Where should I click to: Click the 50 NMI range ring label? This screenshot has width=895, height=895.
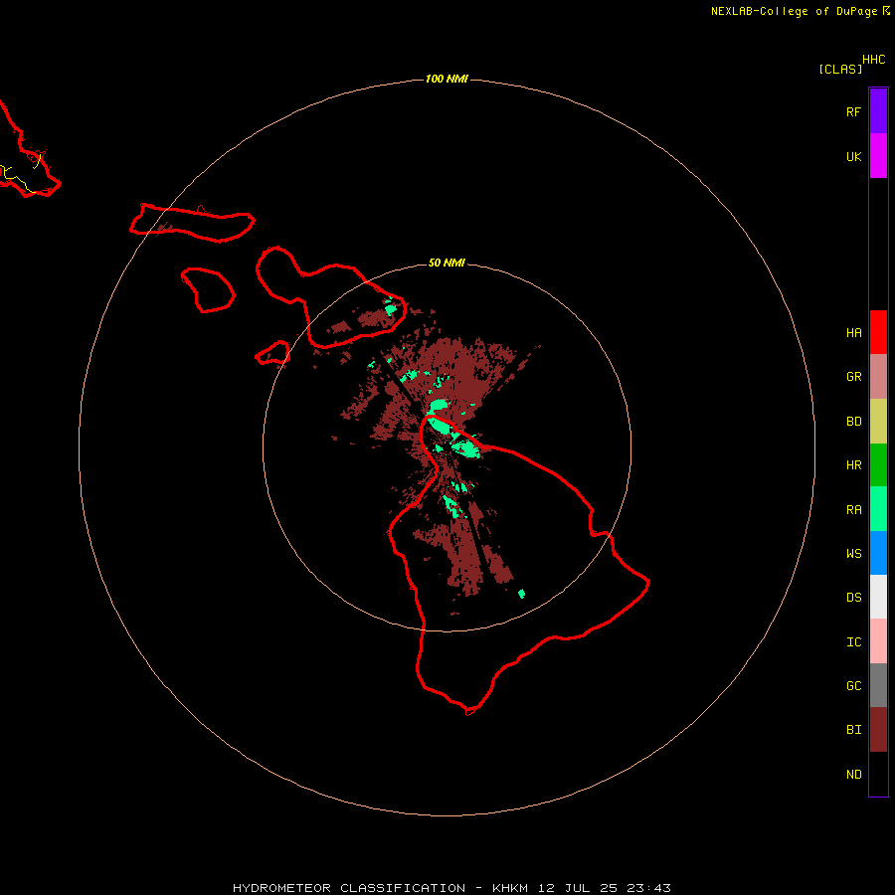(447, 263)
